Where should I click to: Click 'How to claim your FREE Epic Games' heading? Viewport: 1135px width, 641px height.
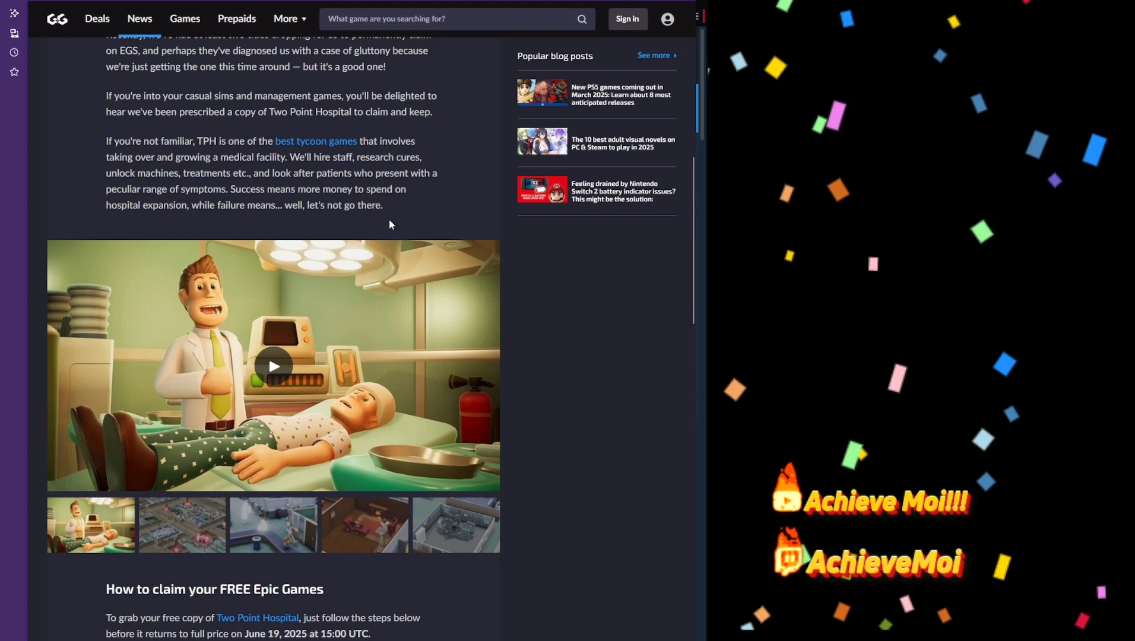pyautogui.click(x=214, y=589)
